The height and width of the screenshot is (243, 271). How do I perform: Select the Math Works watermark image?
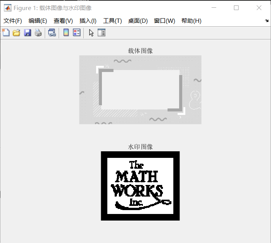click(x=140, y=186)
